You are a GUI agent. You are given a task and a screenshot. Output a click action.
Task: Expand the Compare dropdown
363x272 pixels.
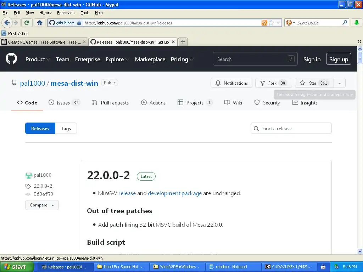coord(42,205)
